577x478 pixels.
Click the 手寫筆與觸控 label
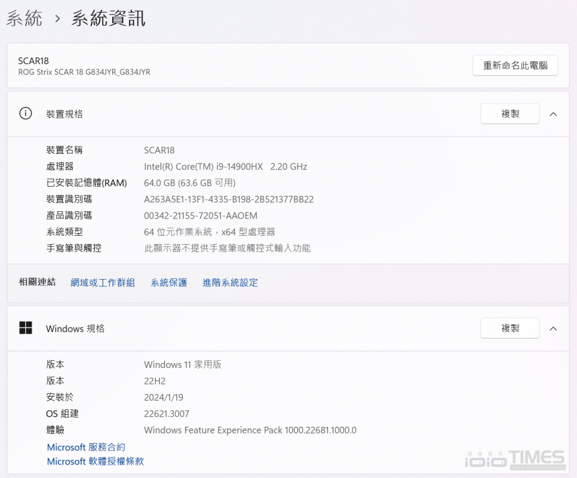coord(74,248)
